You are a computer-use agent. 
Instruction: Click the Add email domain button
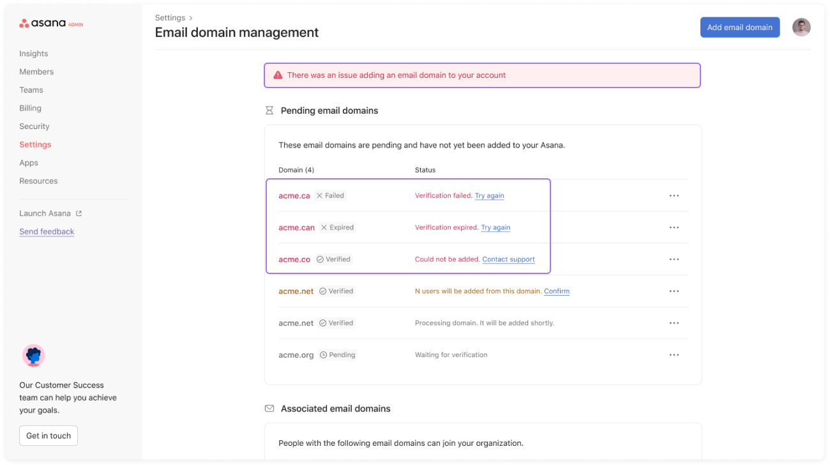click(739, 27)
